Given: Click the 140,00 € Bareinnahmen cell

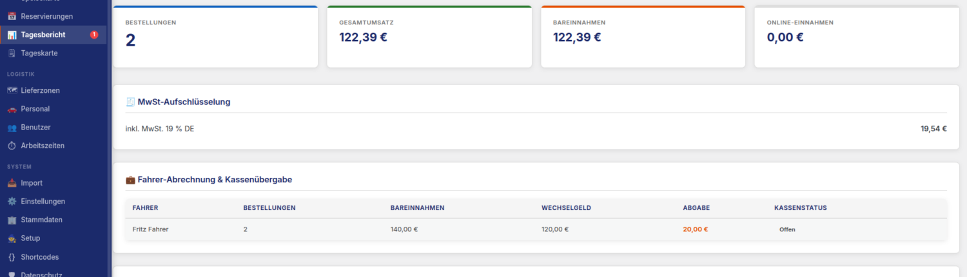Looking at the screenshot, I should pyautogui.click(x=404, y=229).
